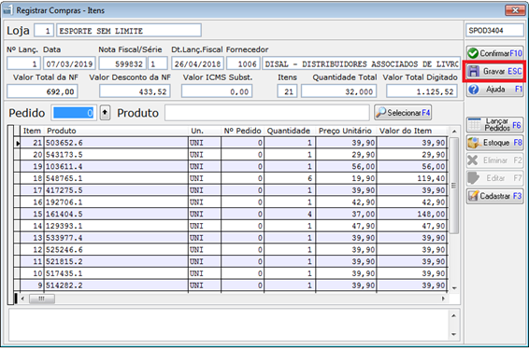This screenshot has width=529, height=348.
Task: Click Valor Total Digitado field 1.125,52
Action: pos(422,91)
